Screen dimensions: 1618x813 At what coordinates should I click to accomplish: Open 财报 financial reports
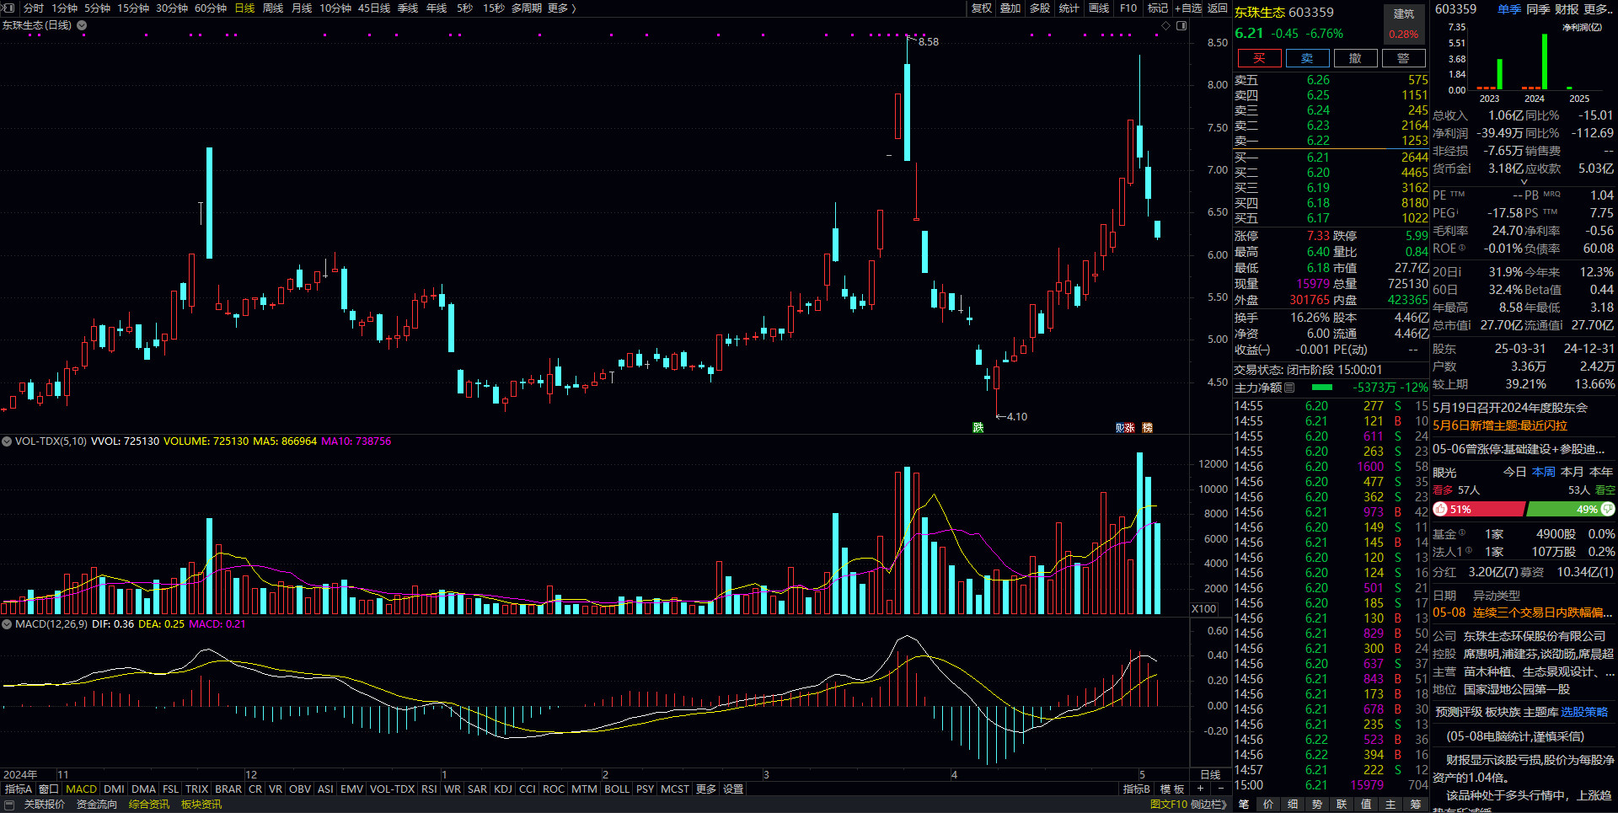pos(1567,8)
